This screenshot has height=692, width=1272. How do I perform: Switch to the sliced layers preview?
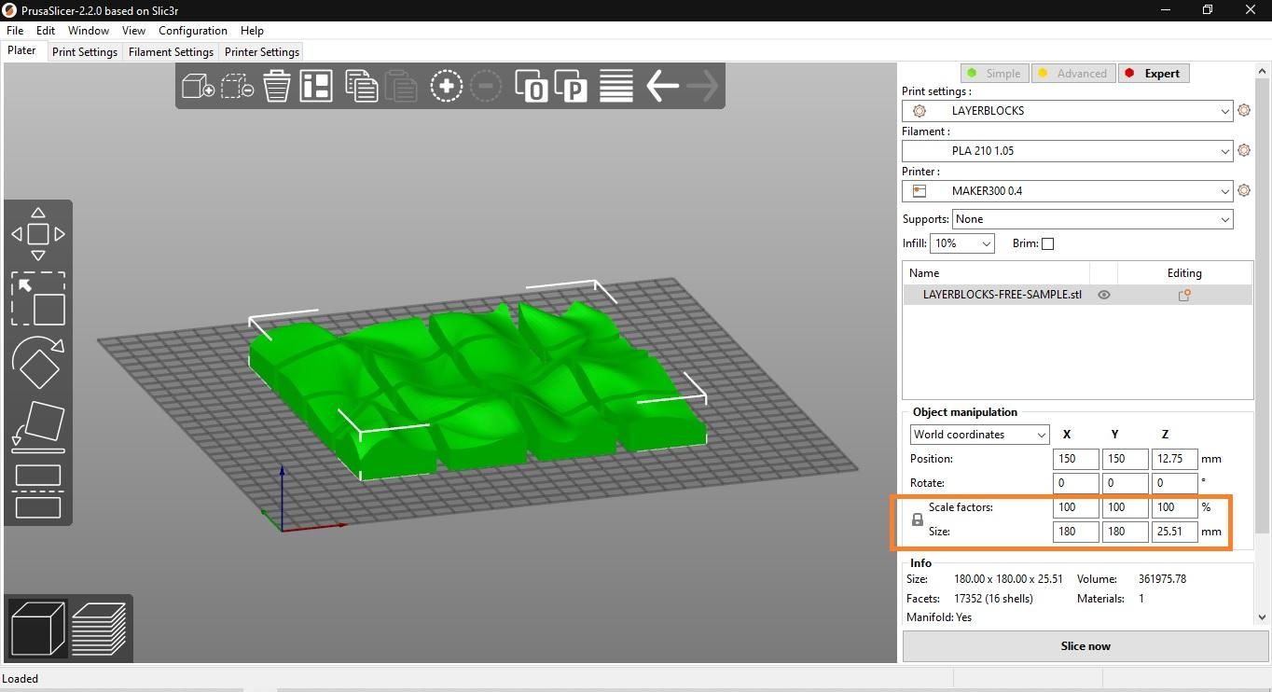tap(99, 629)
